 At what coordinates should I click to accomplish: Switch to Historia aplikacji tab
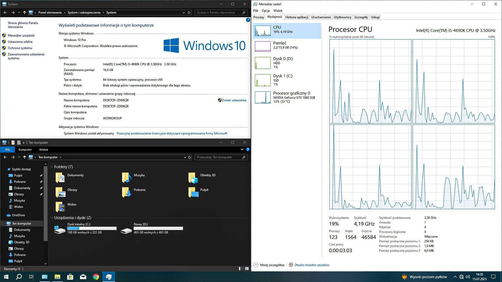coord(297,17)
